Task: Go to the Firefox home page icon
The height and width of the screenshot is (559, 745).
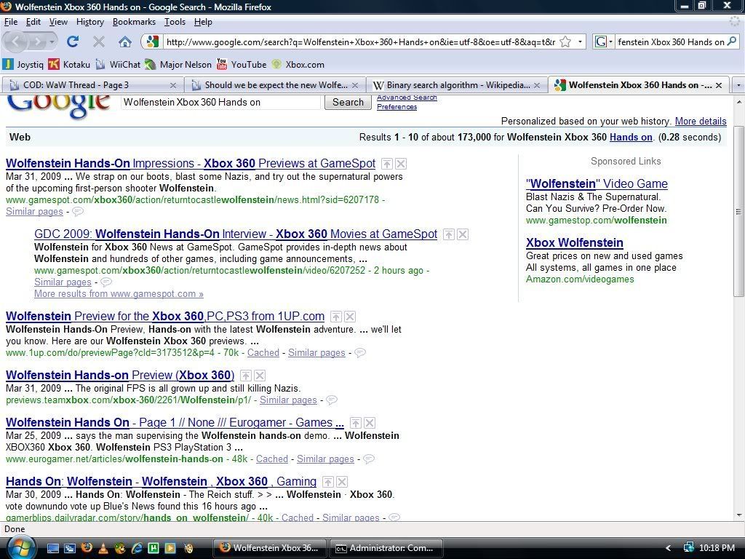Action: coord(125,41)
